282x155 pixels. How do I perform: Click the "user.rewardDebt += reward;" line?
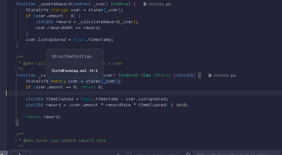(x=68, y=28)
